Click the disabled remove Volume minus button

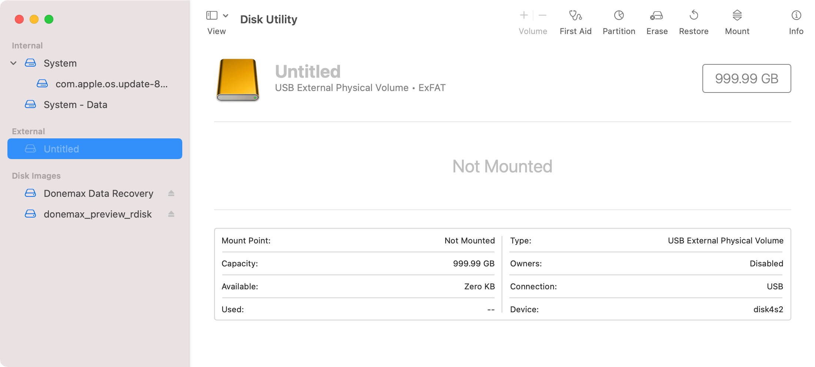click(x=542, y=15)
